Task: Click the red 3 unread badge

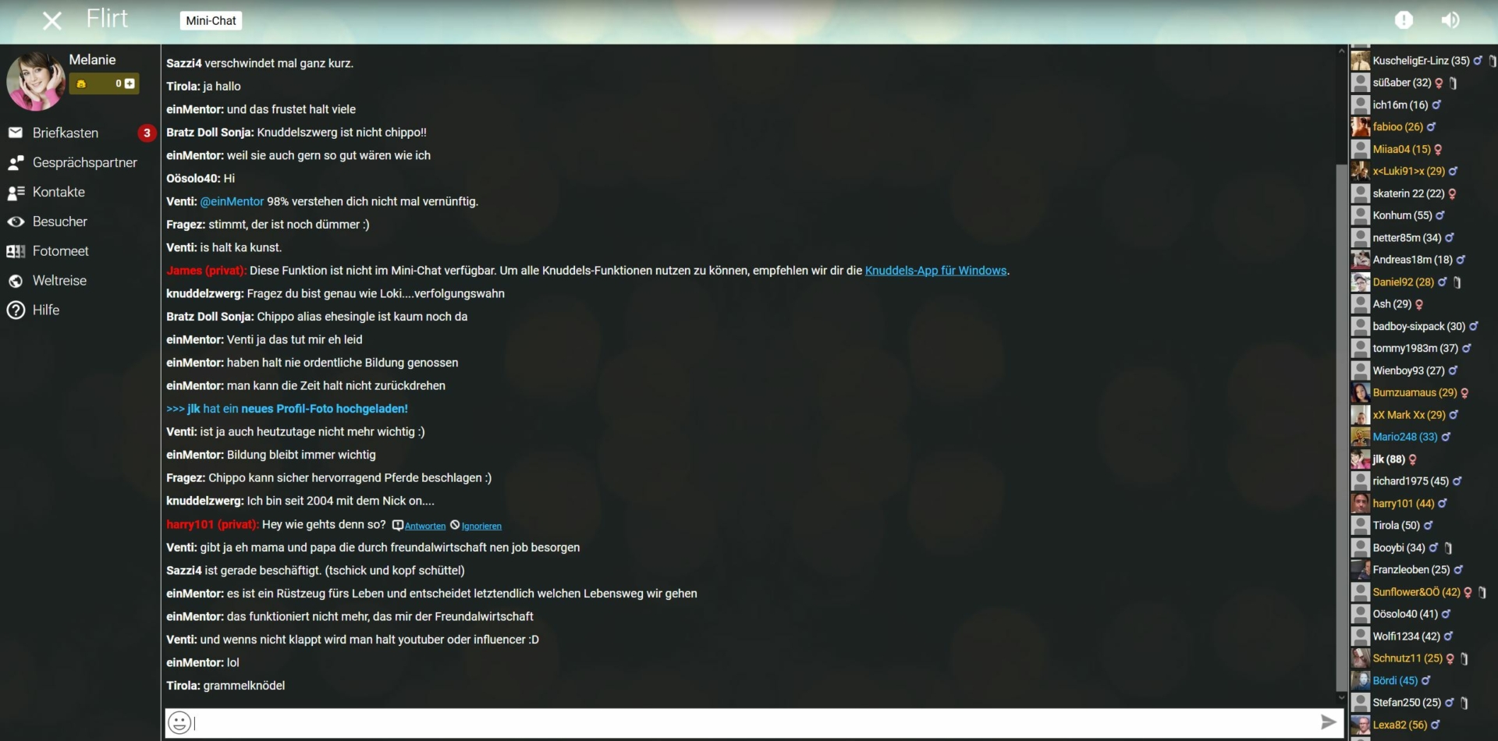Action: coord(147,133)
